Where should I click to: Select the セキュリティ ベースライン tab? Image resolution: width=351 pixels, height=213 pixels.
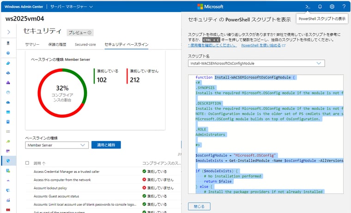(x=127, y=44)
